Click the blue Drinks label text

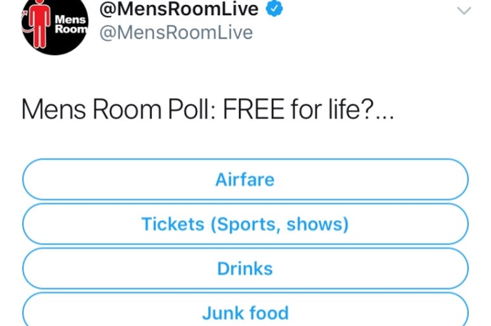pyautogui.click(x=245, y=268)
